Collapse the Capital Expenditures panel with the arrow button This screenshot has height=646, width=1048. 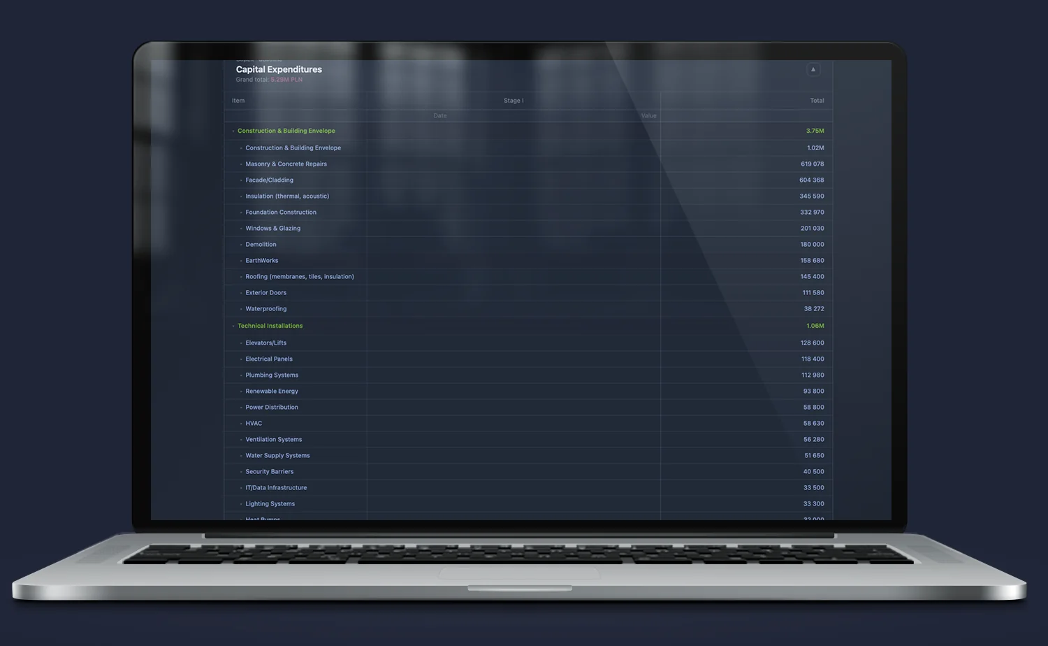pos(813,69)
